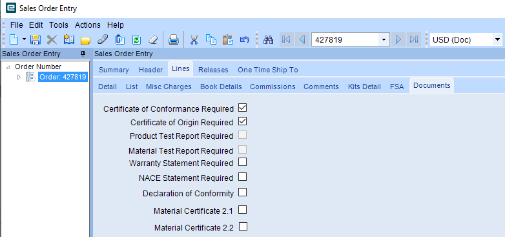Click the binoculars Search icon
Viewport: 505px width, 237px height.
(x=268, y=39)
